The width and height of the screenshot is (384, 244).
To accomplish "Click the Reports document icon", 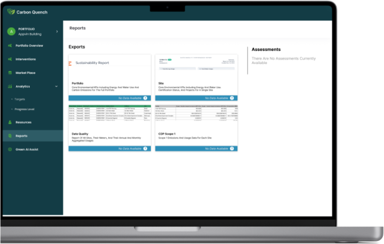I will [x=10, y=136].
